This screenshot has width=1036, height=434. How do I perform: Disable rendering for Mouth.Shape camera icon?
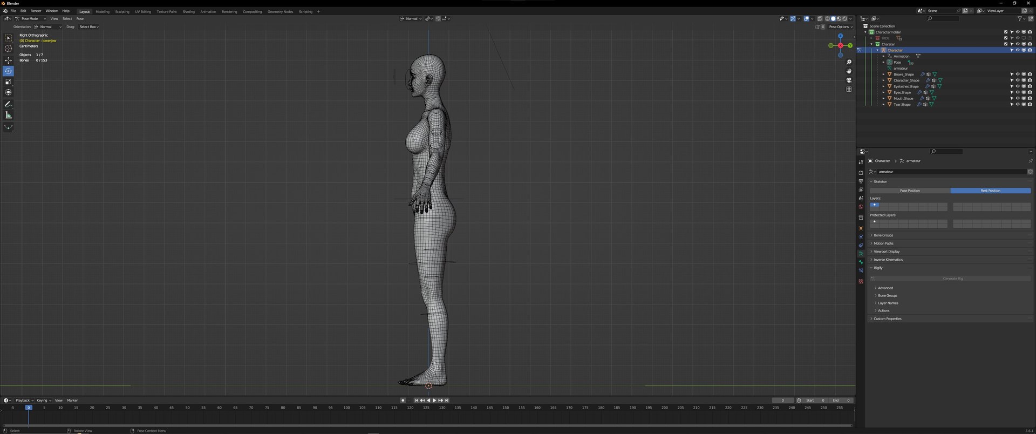pos(1030,99)
